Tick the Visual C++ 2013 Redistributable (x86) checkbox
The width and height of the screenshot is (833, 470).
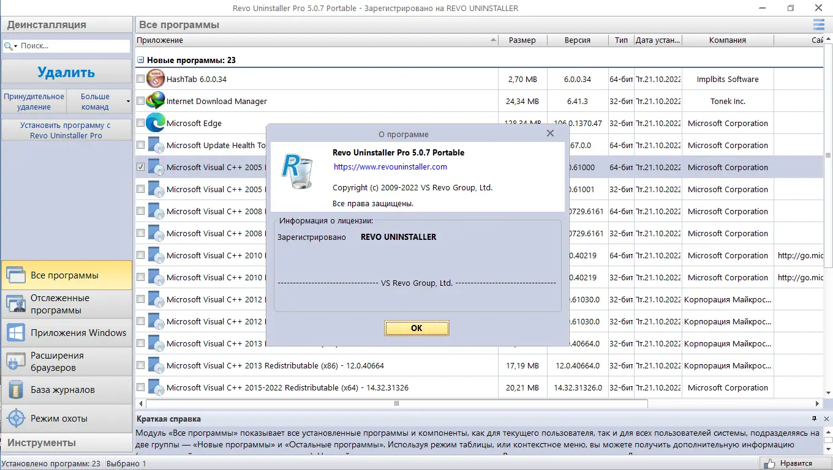[141, 365]
